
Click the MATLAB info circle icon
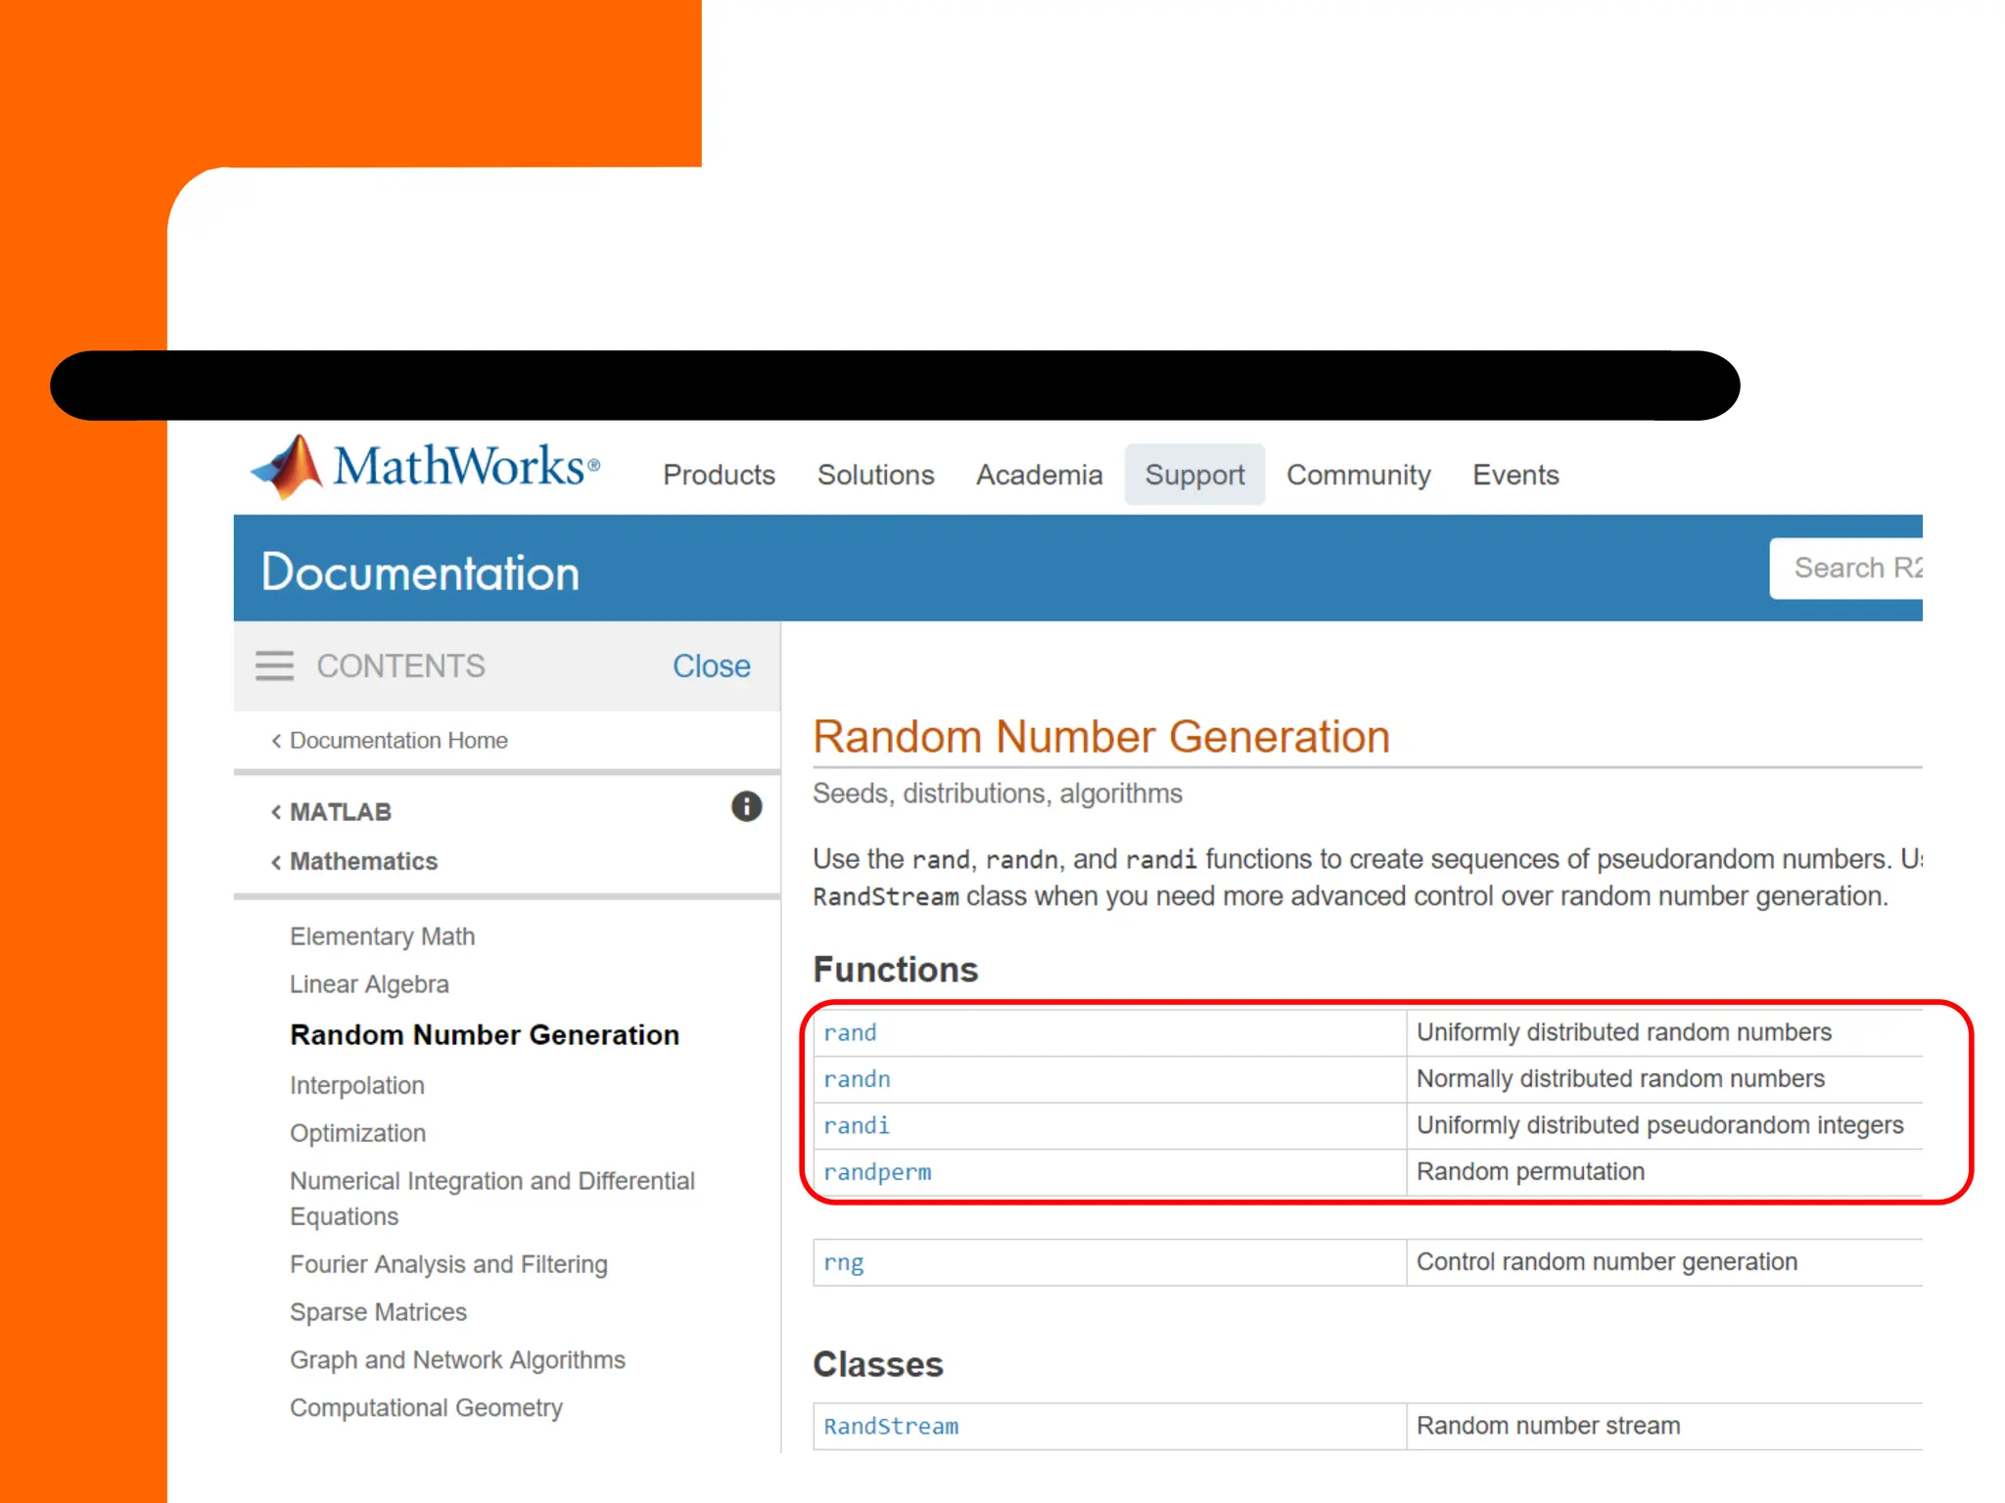click(746, 807)
